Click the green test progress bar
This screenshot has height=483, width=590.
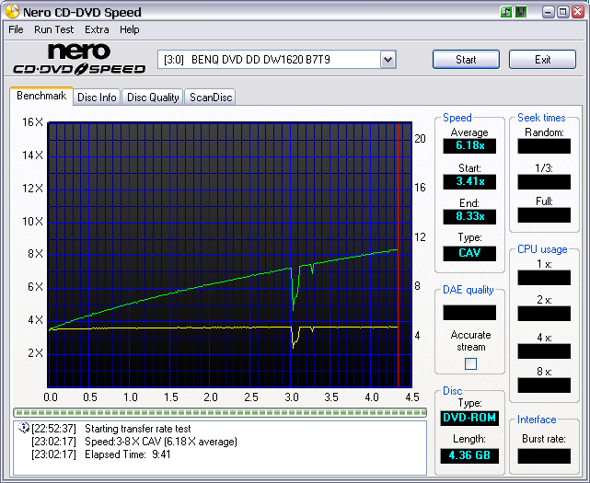(219, 411)
